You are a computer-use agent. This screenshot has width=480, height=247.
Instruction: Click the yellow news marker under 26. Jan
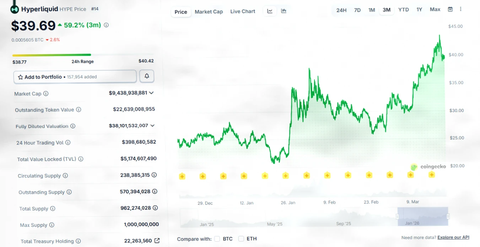tap(286, 176)
